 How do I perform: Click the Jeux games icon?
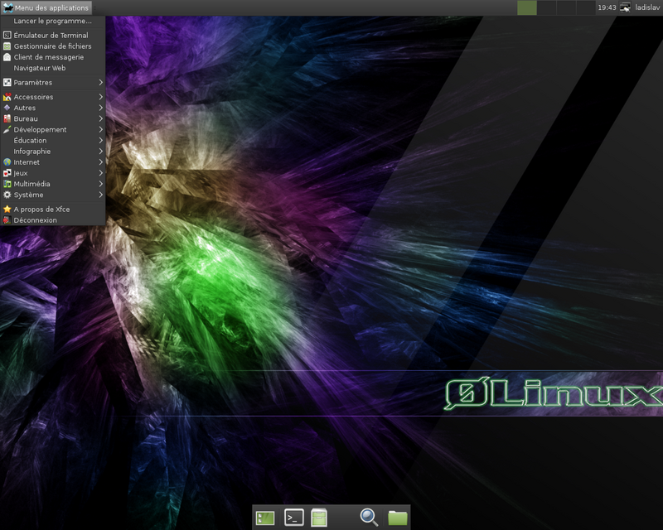pyautogui.click(x=7, y=173)
